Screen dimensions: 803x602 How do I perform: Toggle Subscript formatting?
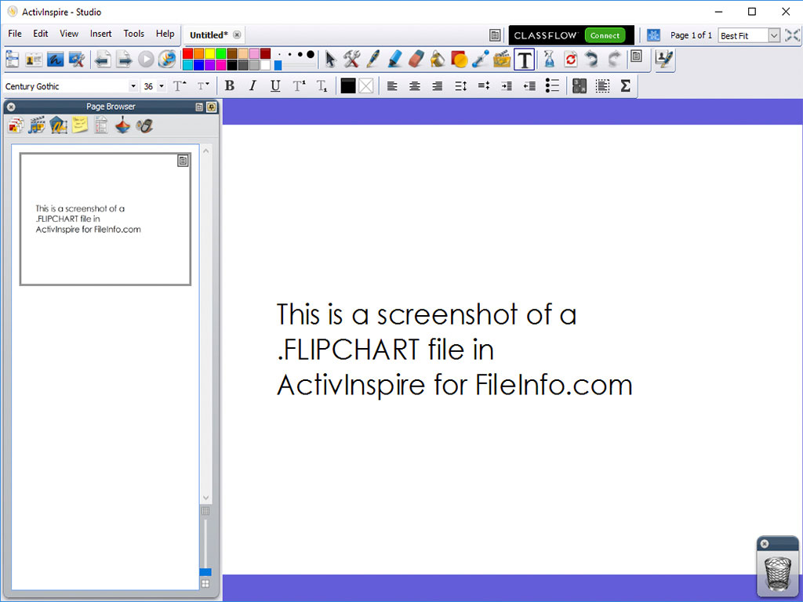(x=322, y=86)
